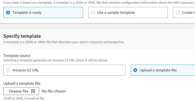The width and height of the screenshot is (195, 101).
Task: Click the "No file chosen" status text
Action: point(54,91)
